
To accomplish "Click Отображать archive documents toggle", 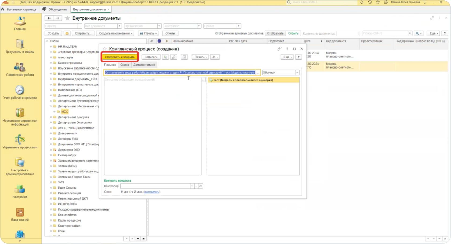I will (275, 33).
